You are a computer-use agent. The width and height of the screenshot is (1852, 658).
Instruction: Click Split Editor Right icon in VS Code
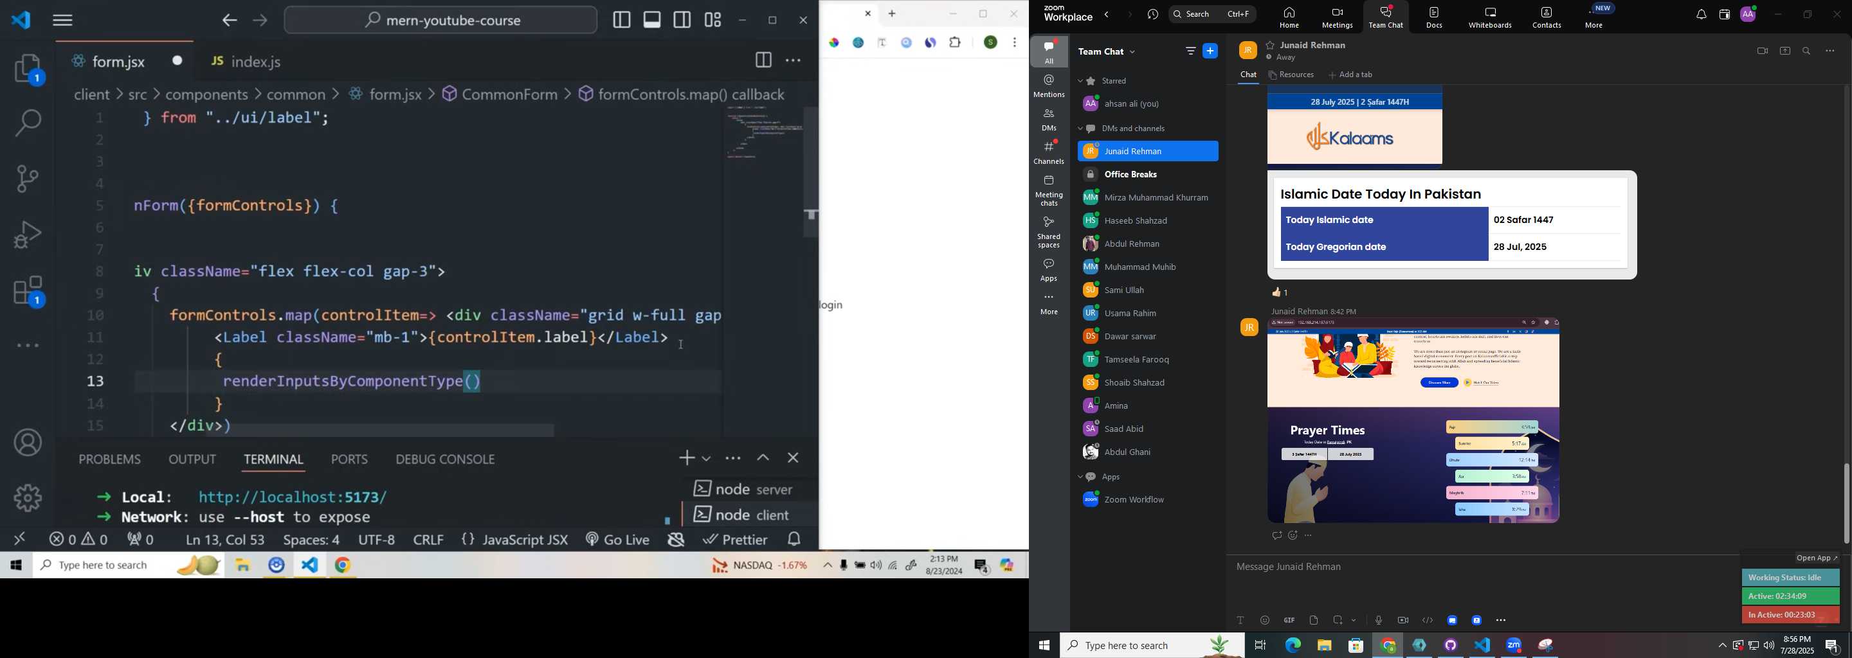[x=763, y=61]
